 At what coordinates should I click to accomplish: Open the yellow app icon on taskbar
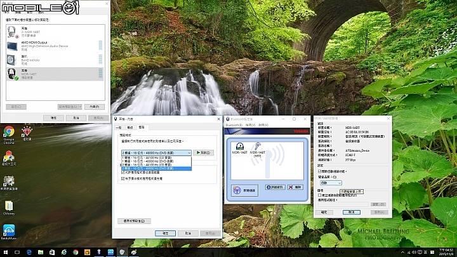pyautogui.click(x=87, y=252)
